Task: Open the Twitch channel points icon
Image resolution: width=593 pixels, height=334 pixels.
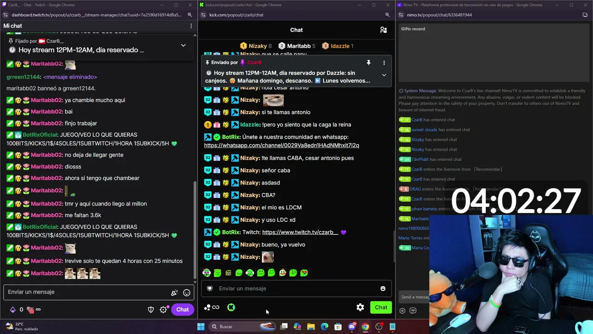Action: [x=31, y=309]
